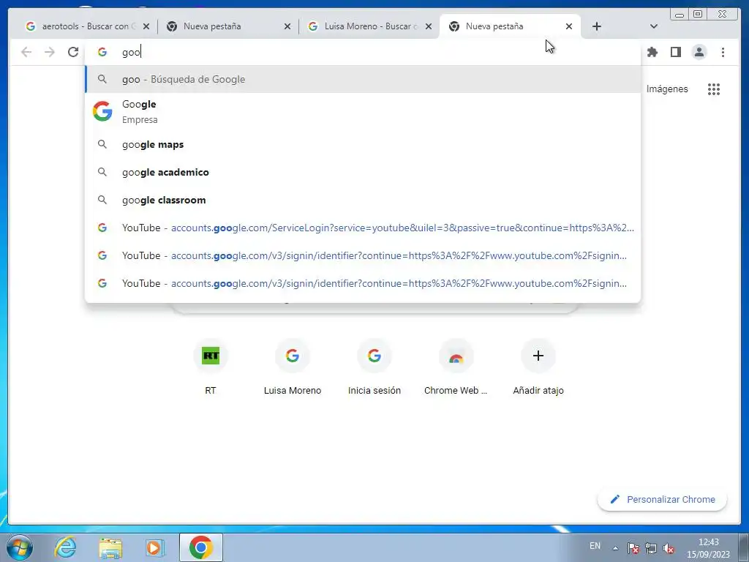Open the Windows Start menu
The image size is (749, 562).
click(x=20, y=547)
